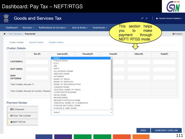Click the GENERATE CHALLAN button

pos(166,130)
